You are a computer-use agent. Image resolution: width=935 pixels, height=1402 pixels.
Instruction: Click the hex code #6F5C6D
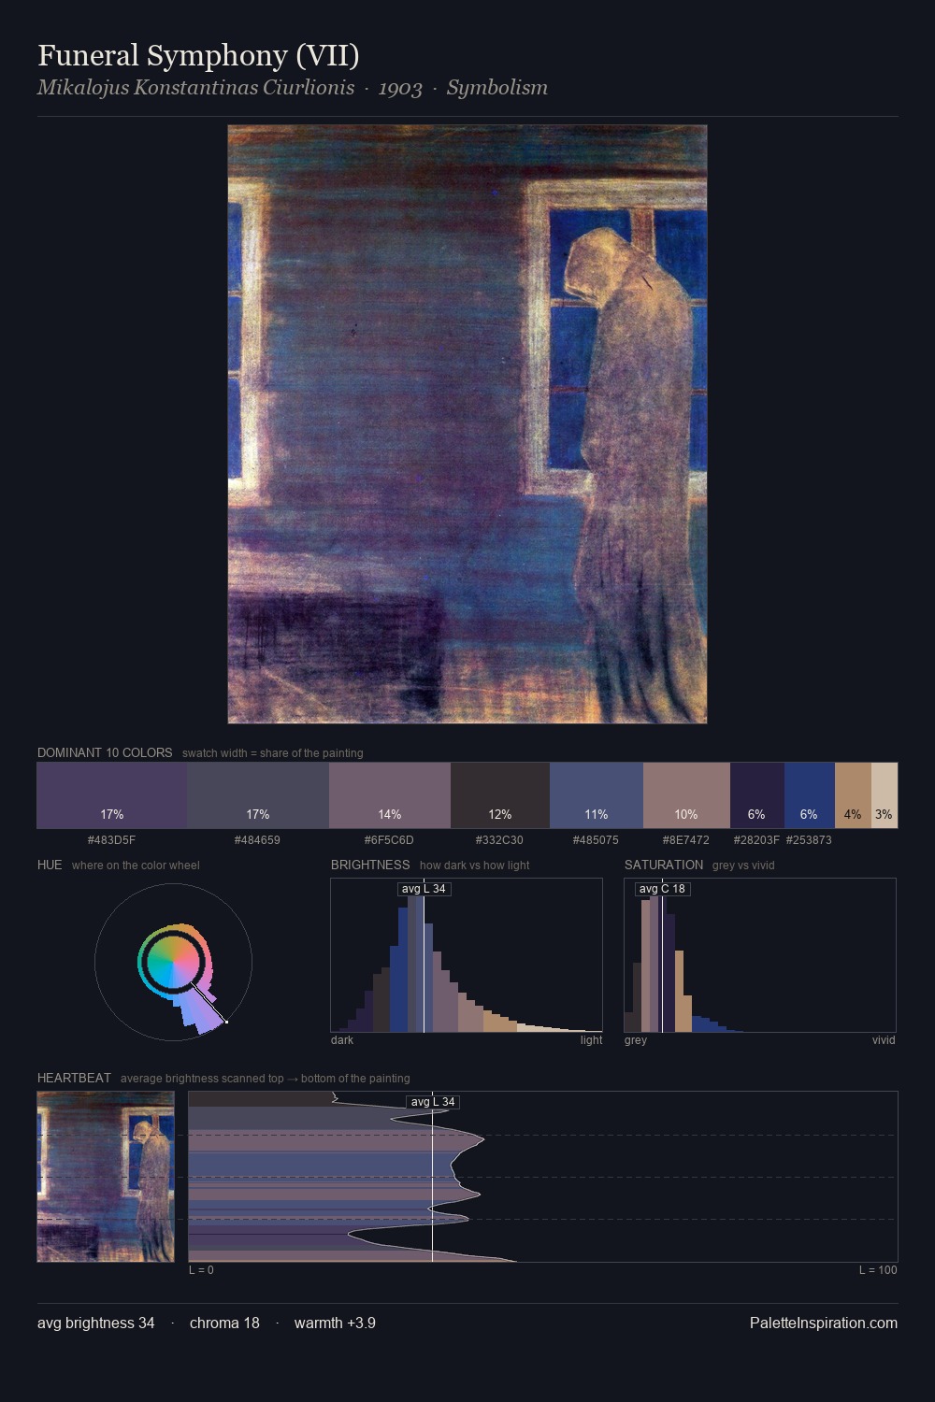pyautogui.click(x=389, y=839)
